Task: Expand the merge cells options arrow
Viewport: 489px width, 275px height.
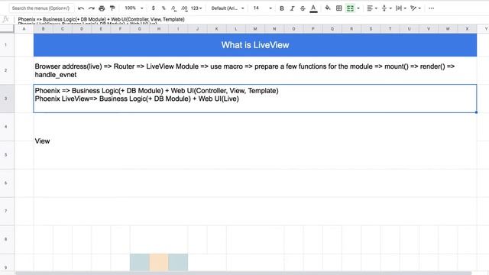Action: coord(358,8)
